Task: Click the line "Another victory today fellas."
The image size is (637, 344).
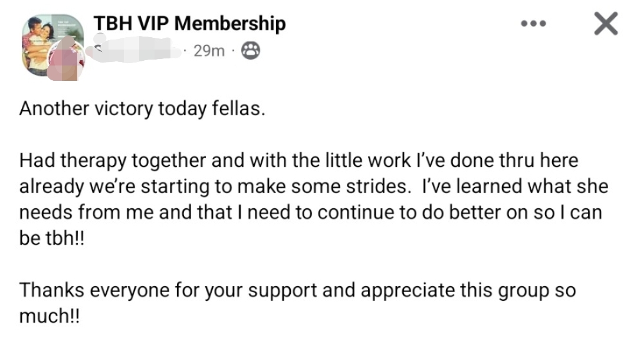Action: click(139, 110)
